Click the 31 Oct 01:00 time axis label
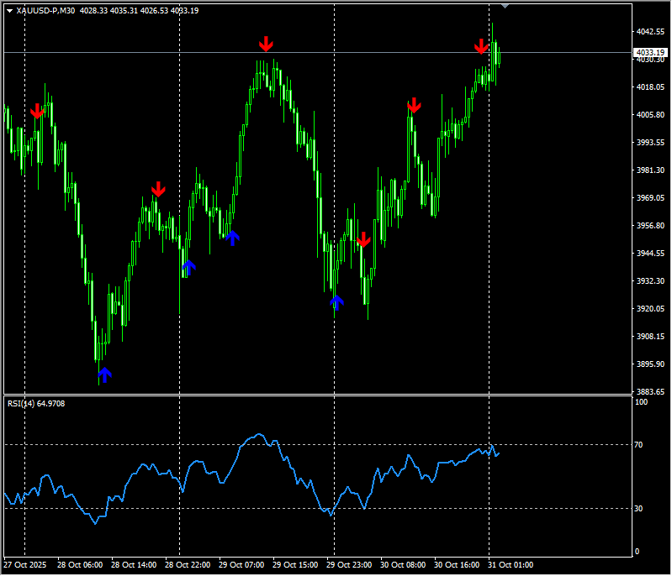Screen dimensions: 672x576 511,565
